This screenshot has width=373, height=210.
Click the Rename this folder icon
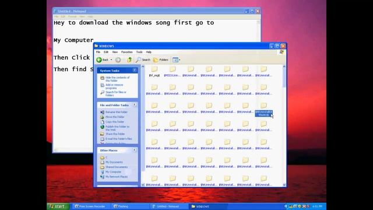[102, 112]
